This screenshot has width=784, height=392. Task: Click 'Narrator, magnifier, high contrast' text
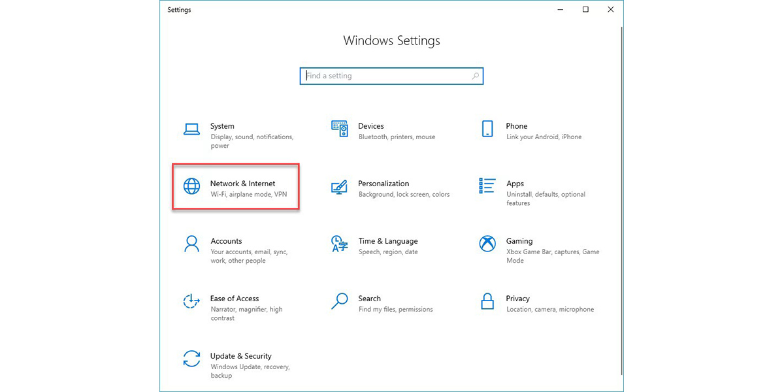(246, 314)
